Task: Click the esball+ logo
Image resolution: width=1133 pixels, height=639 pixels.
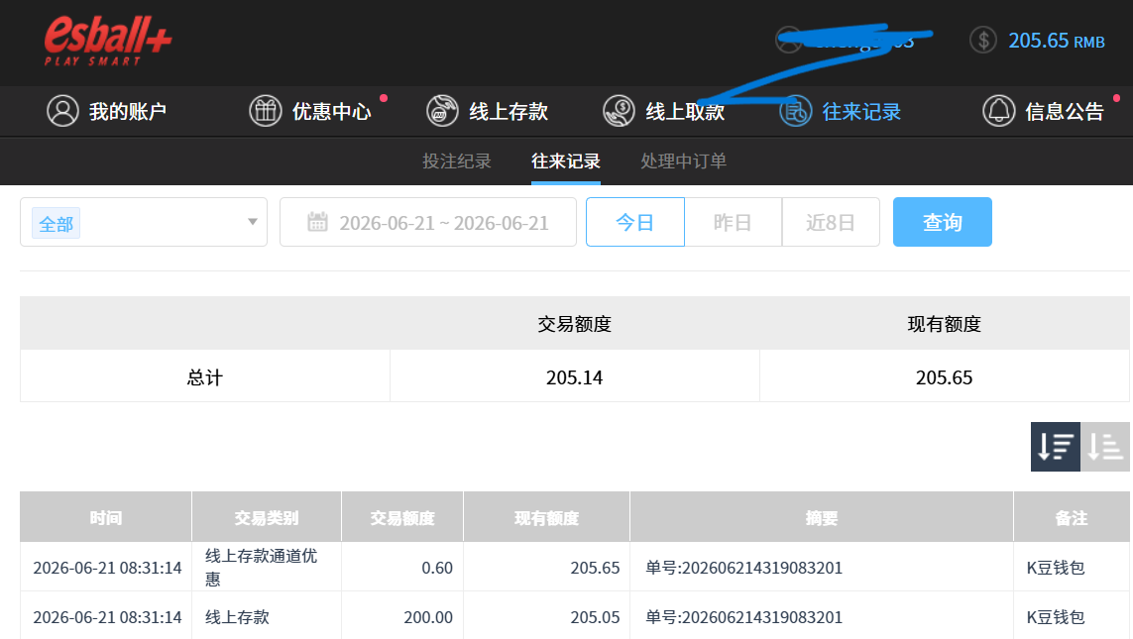Action: [x=108, y=42]
